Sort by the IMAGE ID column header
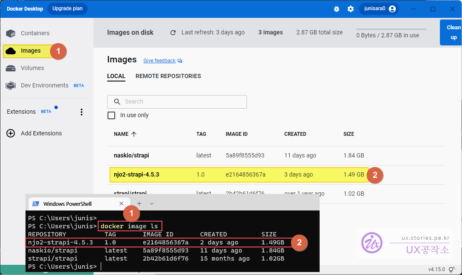462x275 pixels. [237, 134]
